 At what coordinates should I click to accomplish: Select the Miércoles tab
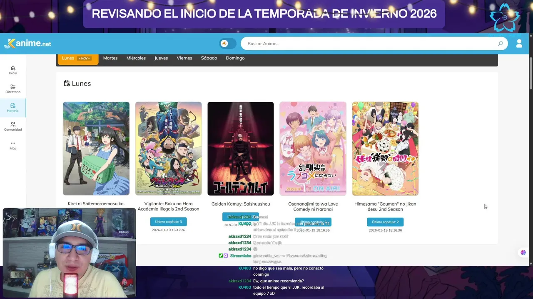point(136,58)
